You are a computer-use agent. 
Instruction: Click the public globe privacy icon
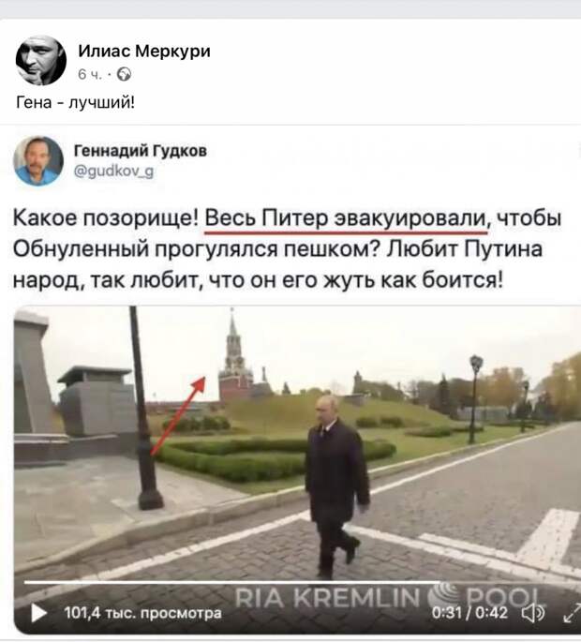(x=124, y=75)
